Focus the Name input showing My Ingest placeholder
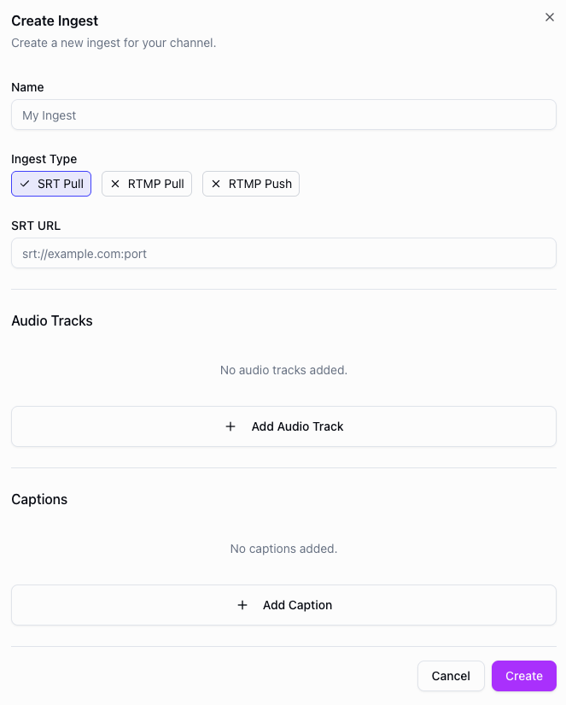The height and width of the screenshot is (705, 566). point(283,115)
